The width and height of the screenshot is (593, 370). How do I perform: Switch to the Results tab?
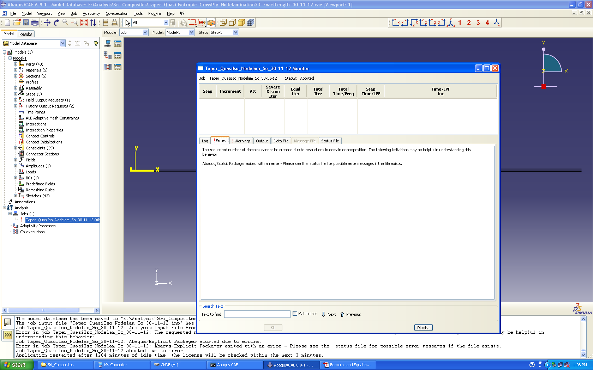click(25, 34)
